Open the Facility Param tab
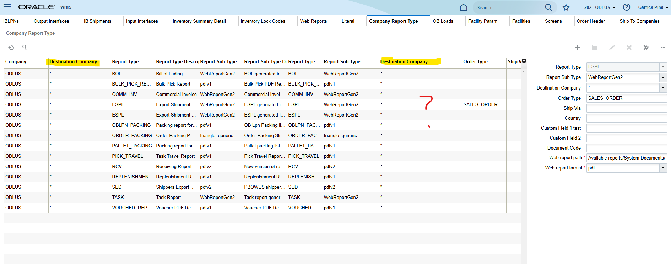This screenshot has width=671, height=264. point(487,21)
